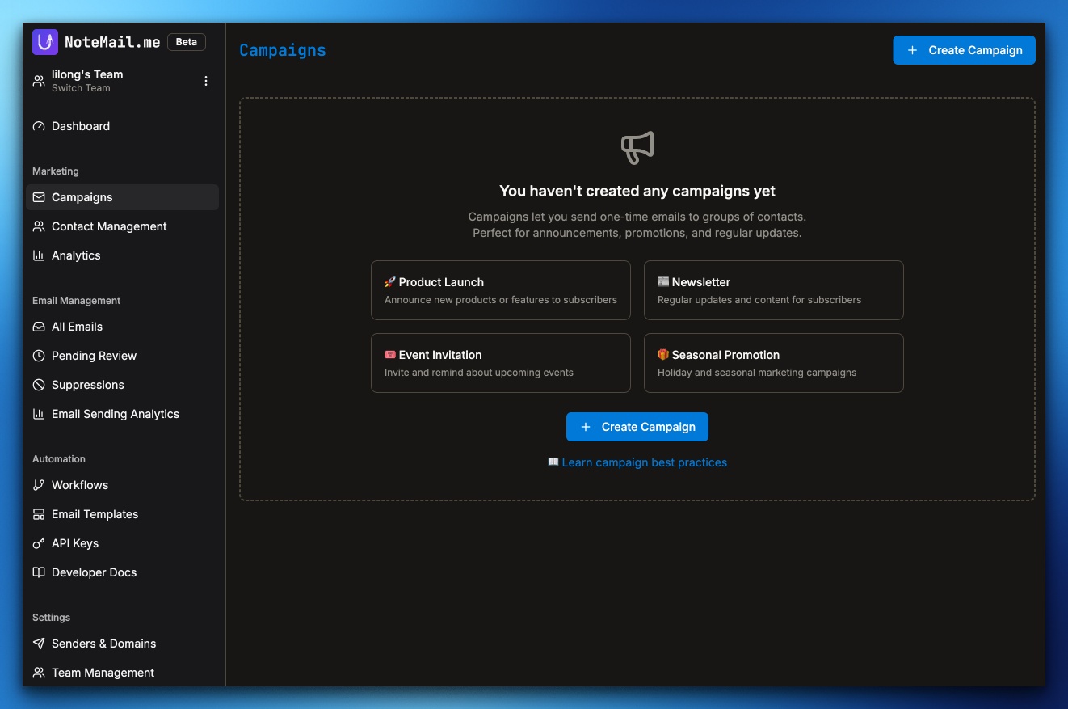Click the Suppressions blocked-circle icon
This screenshot has width=1068, height=709.
click(x=39, y=385)
